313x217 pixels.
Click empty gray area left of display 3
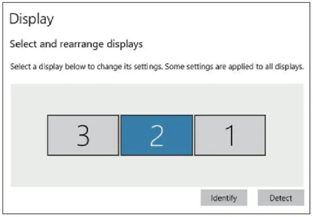click(x=28, y=135)
